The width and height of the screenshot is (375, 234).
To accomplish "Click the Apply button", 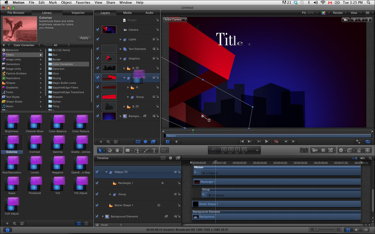I will [84, 38].
